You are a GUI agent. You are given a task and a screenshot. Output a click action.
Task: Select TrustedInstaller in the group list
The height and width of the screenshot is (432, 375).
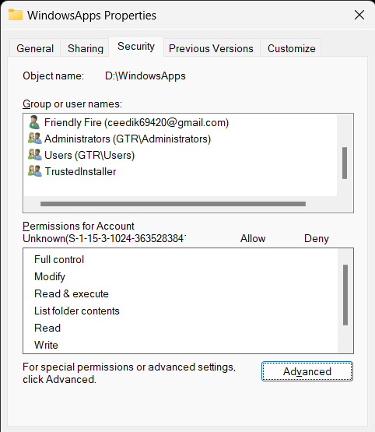[80, 171]
